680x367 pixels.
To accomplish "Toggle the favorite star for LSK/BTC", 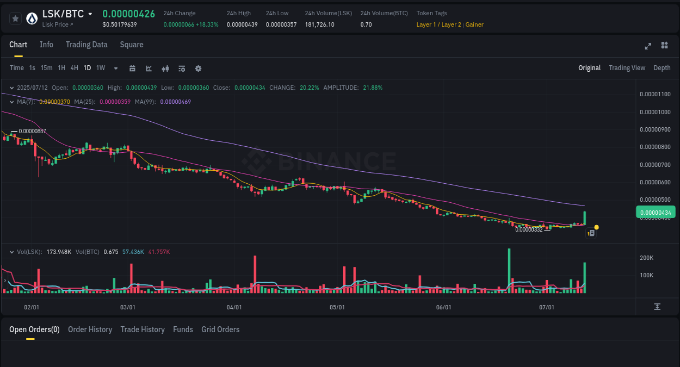I will (15, 18).
